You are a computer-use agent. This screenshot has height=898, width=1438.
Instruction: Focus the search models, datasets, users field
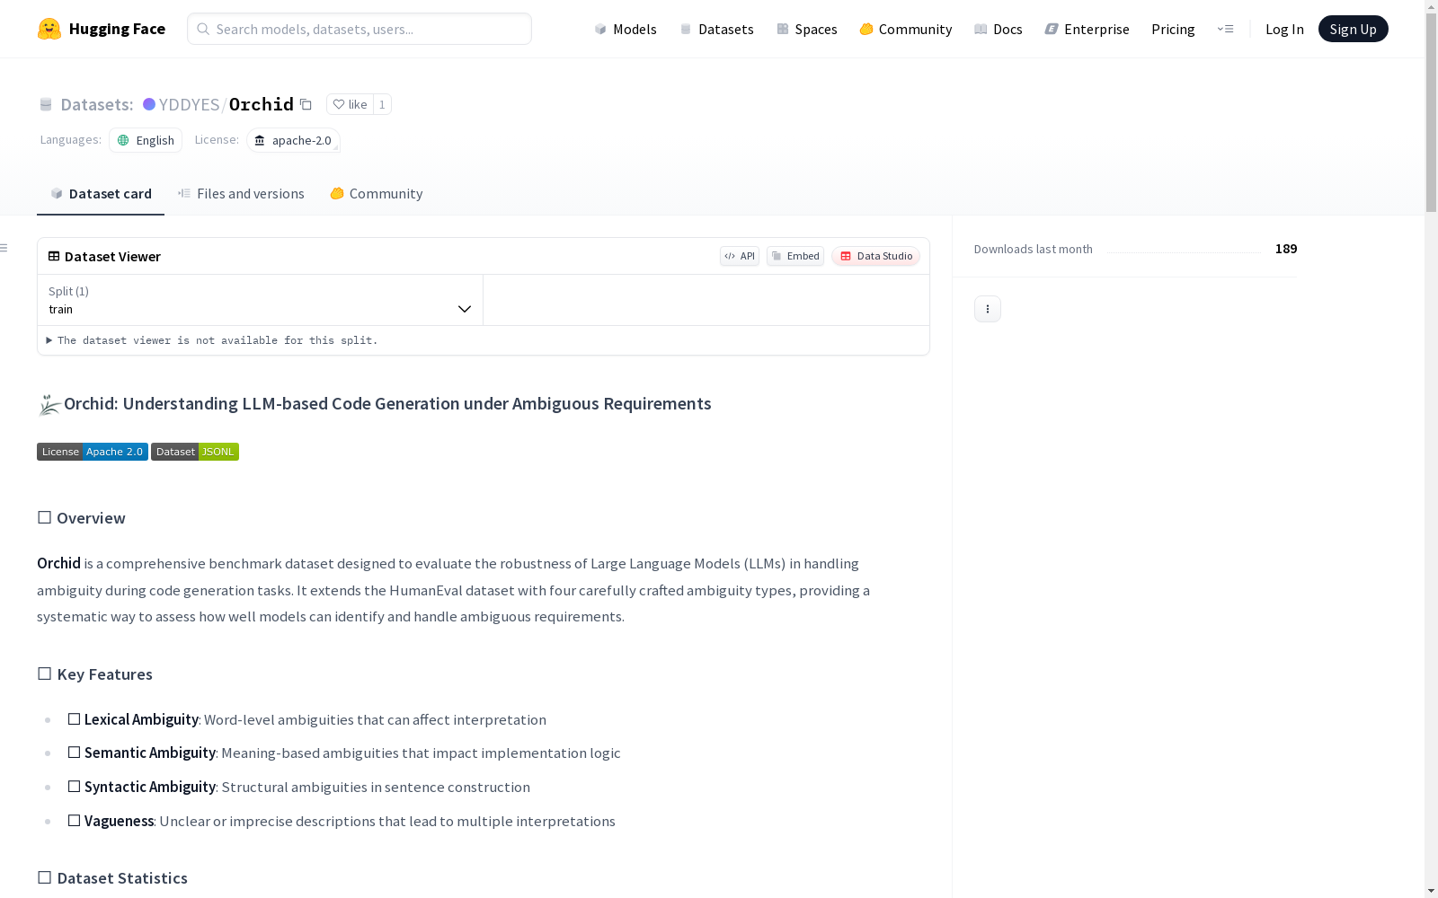tap(359, 29)
